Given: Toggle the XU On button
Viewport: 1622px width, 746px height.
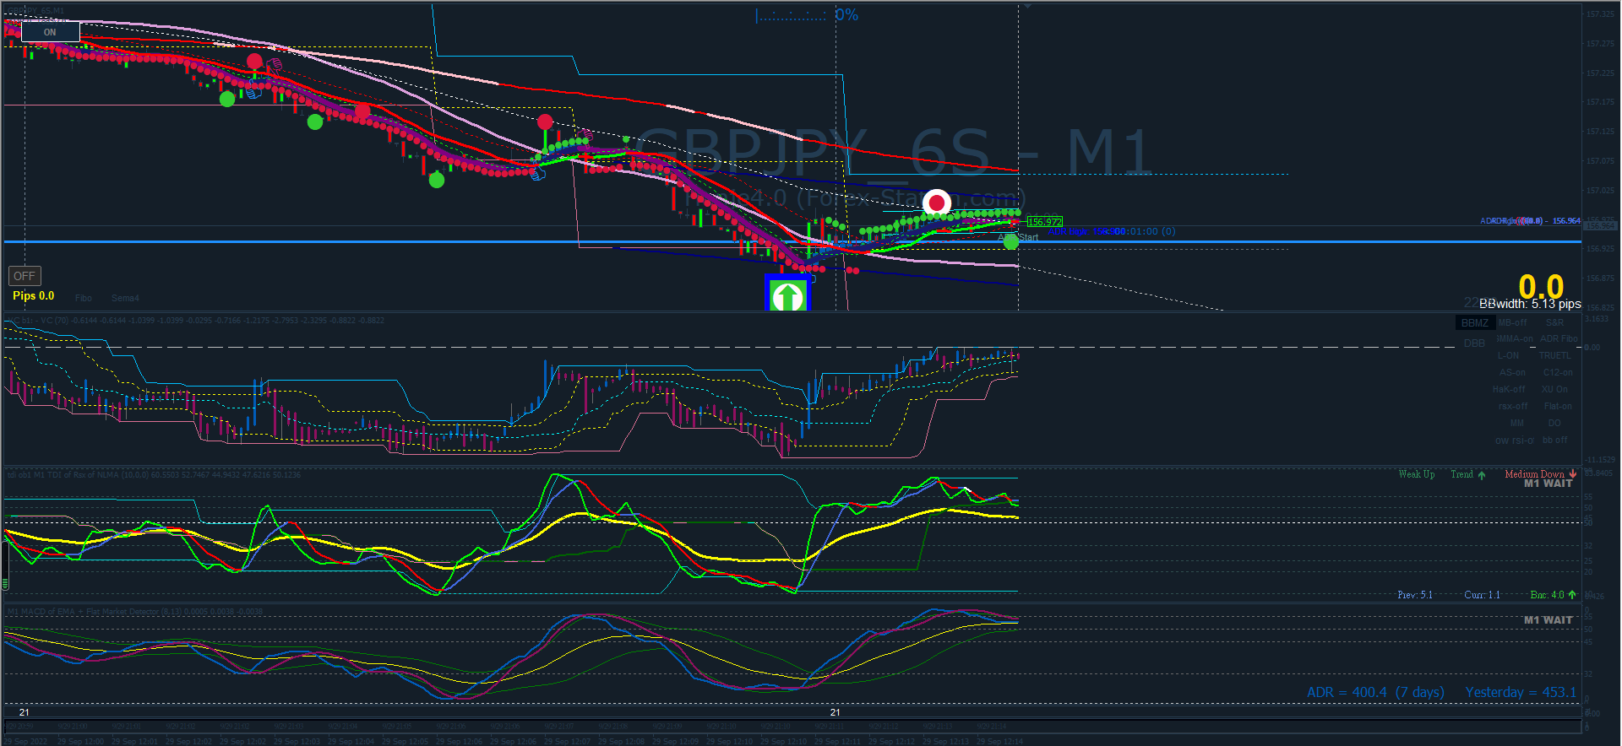Looking at the screenshot, I should point(1554,390).
